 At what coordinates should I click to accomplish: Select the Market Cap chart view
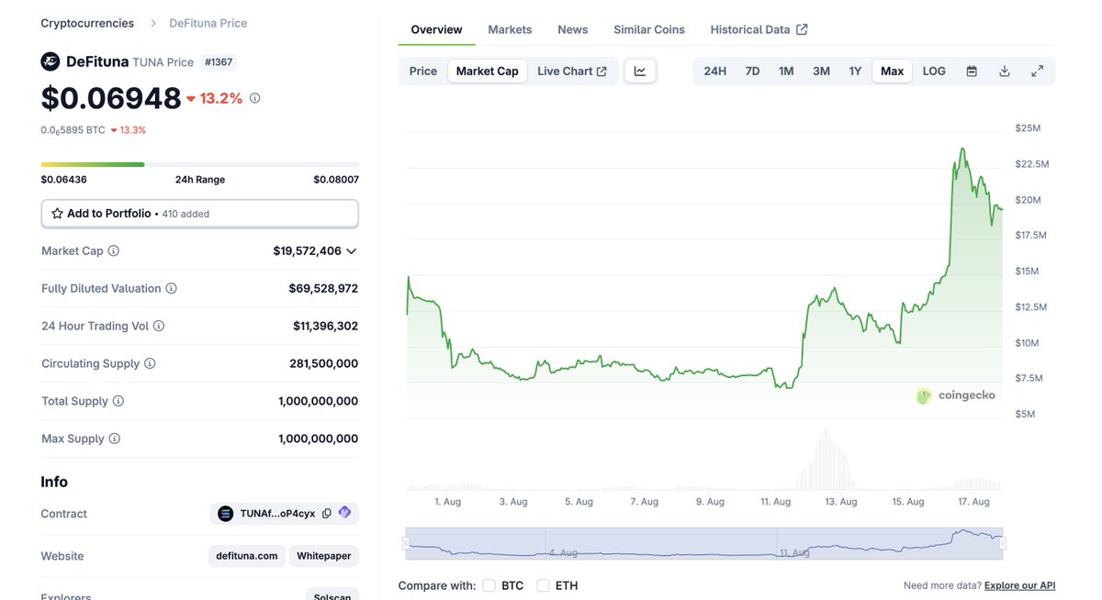pos(488,71)
